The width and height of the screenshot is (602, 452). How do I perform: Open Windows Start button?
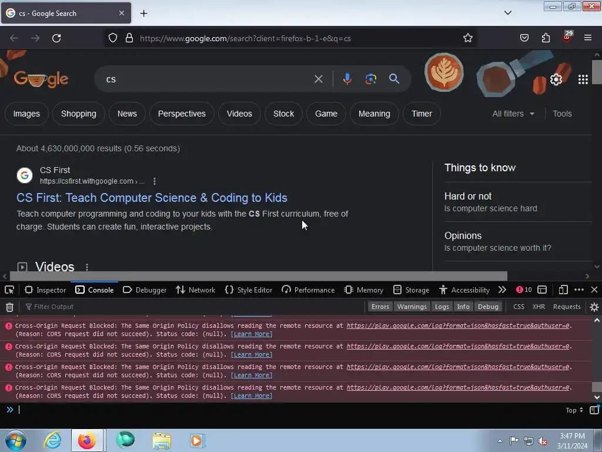16,440
